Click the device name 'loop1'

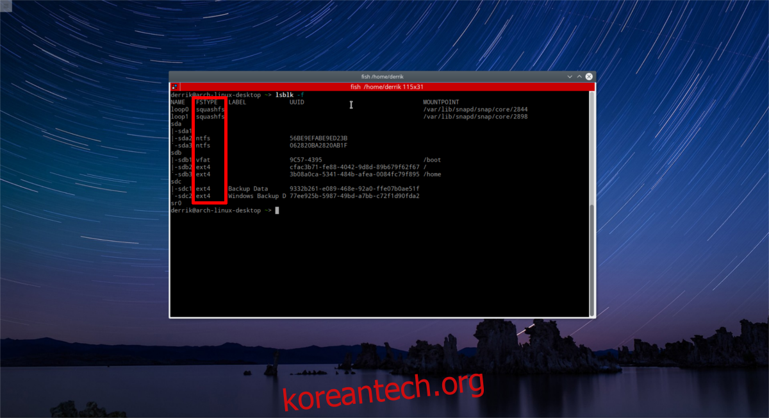179,117
